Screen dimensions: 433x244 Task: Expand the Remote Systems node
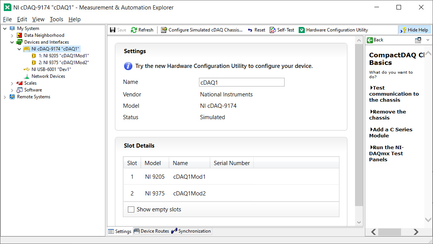(5, 96)
